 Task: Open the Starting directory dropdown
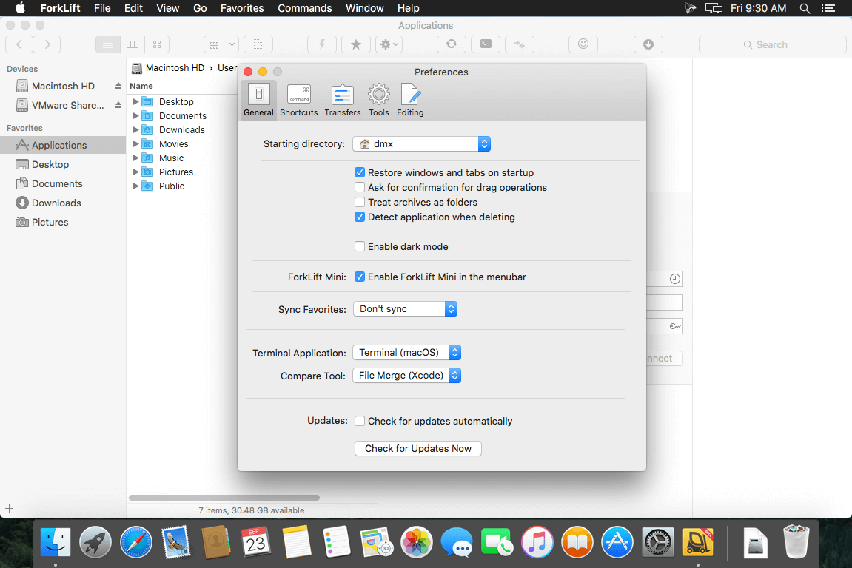coord(421,143)
